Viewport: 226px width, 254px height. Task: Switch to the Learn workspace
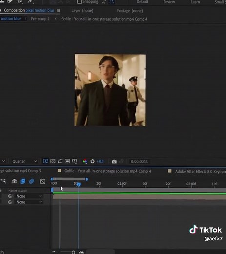click(x=195, y=2)
